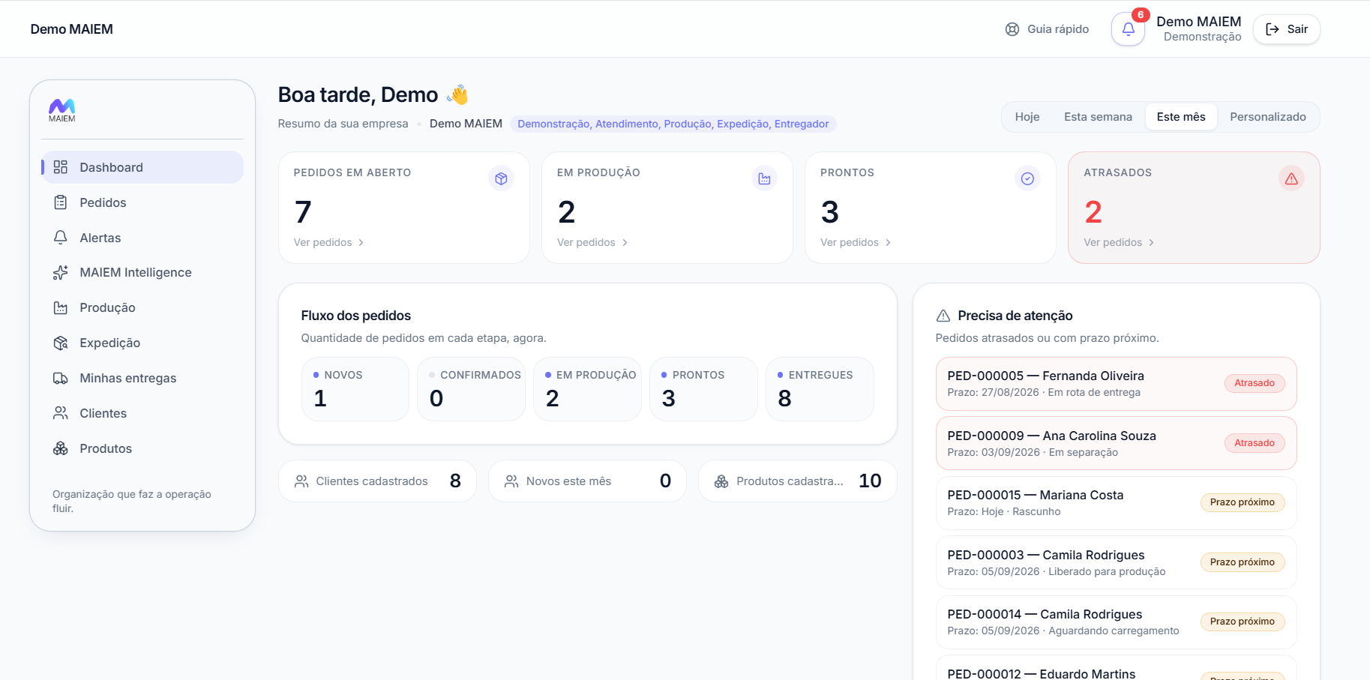This screenshot has height=680, width=1370.
Task: Open Ver pedidos under Prontos
Action: point(856,242)
